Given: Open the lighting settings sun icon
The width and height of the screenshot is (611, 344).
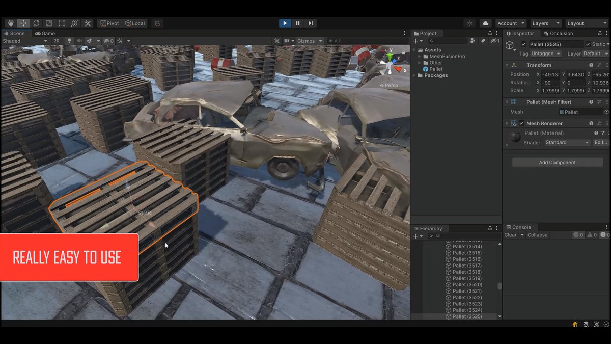Looking at the screenshot, I should click(469, 23).
